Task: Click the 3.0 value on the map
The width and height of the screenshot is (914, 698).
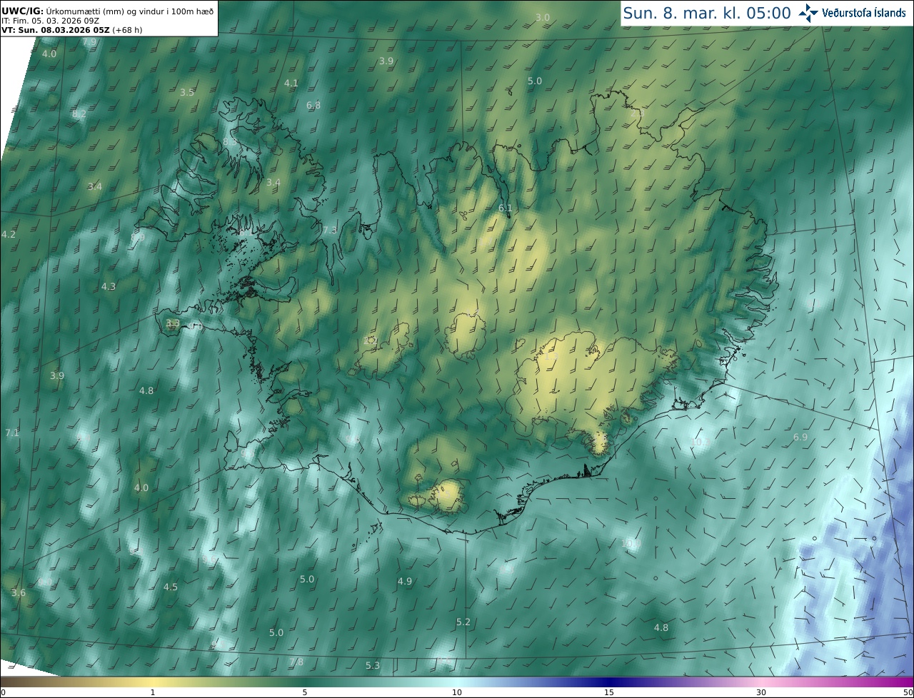Action: (x=543, y=17)
